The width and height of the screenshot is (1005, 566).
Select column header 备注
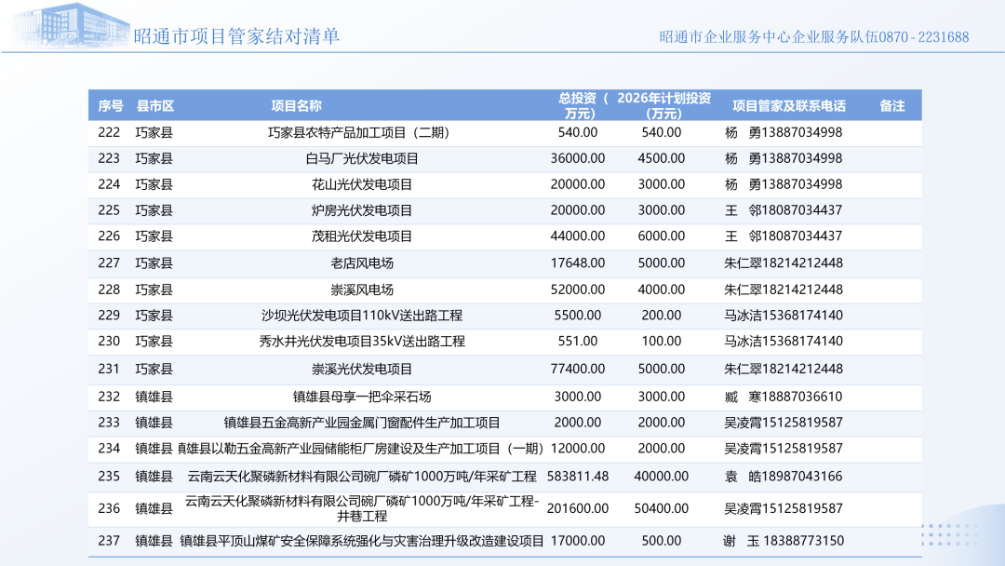[891, 106]
